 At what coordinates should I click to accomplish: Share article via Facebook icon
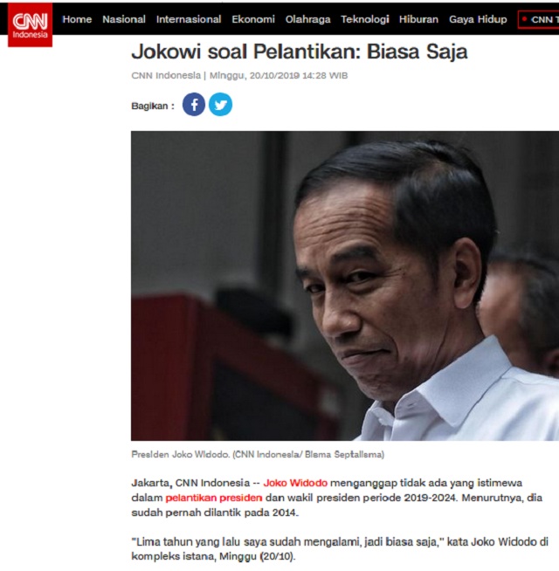point(194,105)
